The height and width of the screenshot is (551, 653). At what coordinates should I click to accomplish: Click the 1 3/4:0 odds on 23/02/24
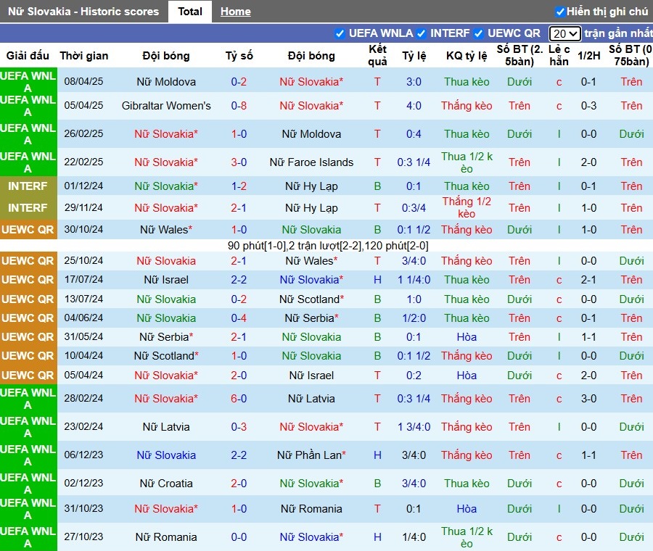click(414, 427)
